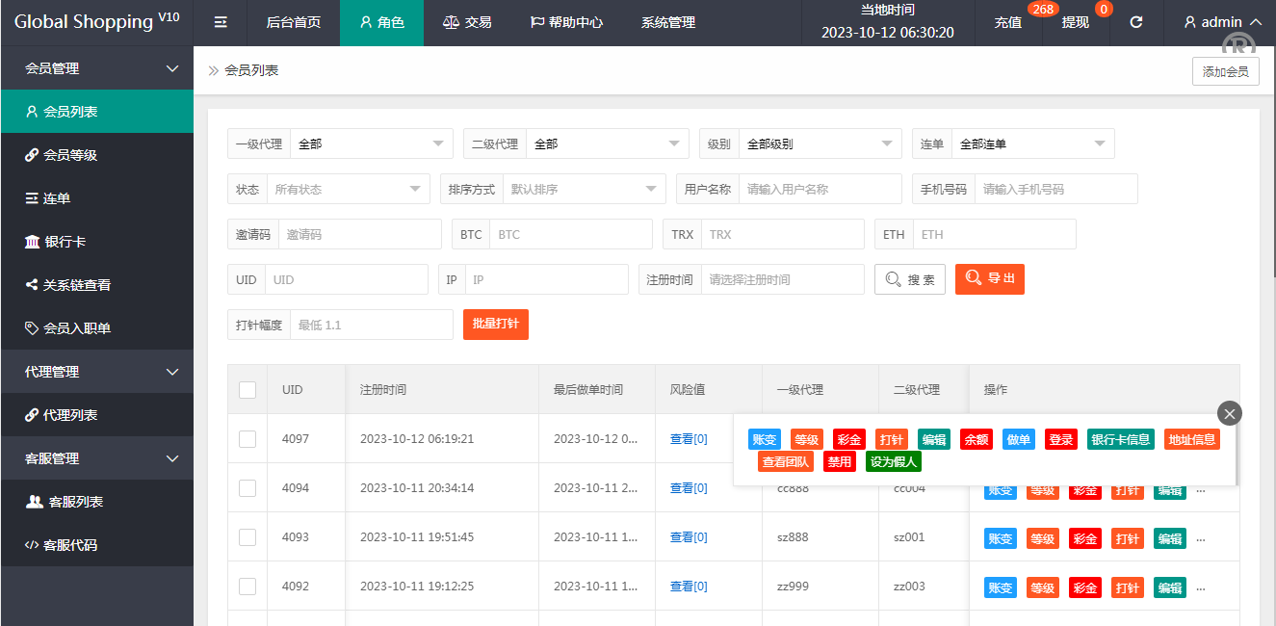Check the checkbox for row UID 4092

pos(247,586)
